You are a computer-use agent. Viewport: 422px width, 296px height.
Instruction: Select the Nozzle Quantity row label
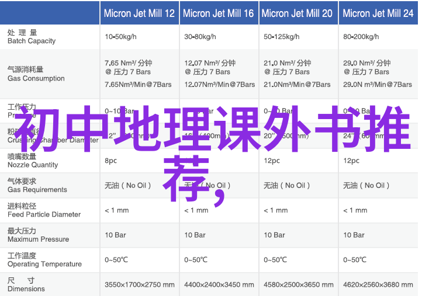(33, 161)
